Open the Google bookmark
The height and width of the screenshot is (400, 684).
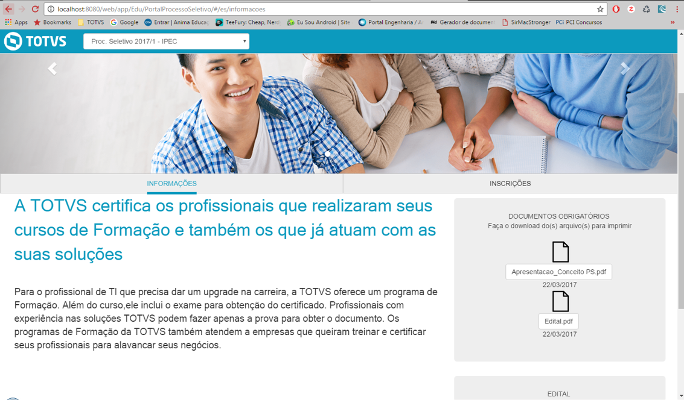click(x=124, y=22)
